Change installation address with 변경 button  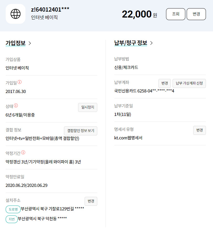pyautogui.click(x=91, y=201)
